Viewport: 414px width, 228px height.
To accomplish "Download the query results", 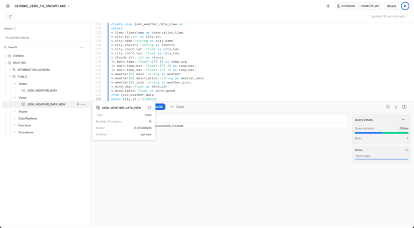I will coord(396,107).
